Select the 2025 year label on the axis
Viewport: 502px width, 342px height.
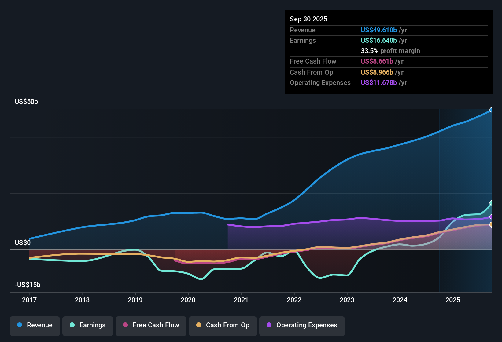pyautogui.click(x=453, y=300)
